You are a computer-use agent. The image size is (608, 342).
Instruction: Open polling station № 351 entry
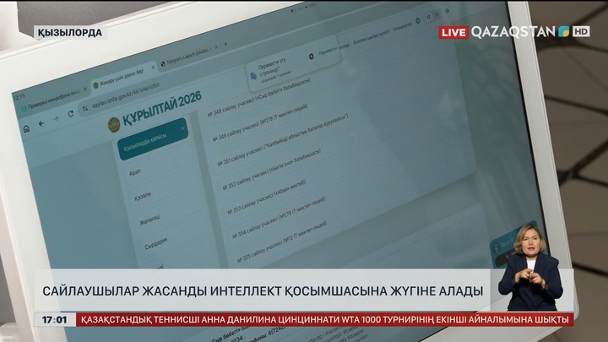283,140
